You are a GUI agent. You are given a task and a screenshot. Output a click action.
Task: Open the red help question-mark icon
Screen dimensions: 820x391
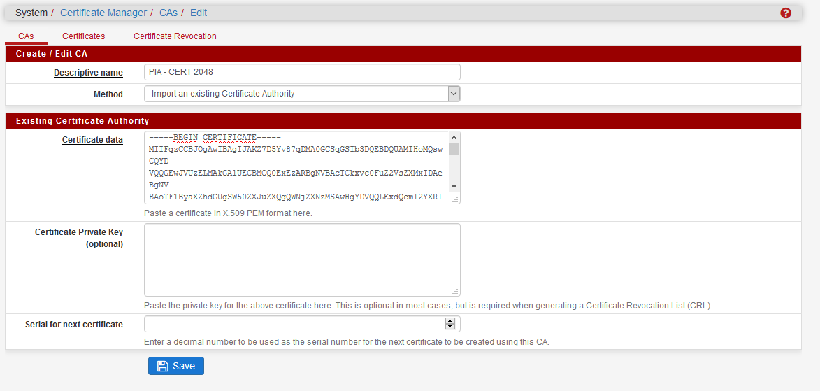point(786,13)
